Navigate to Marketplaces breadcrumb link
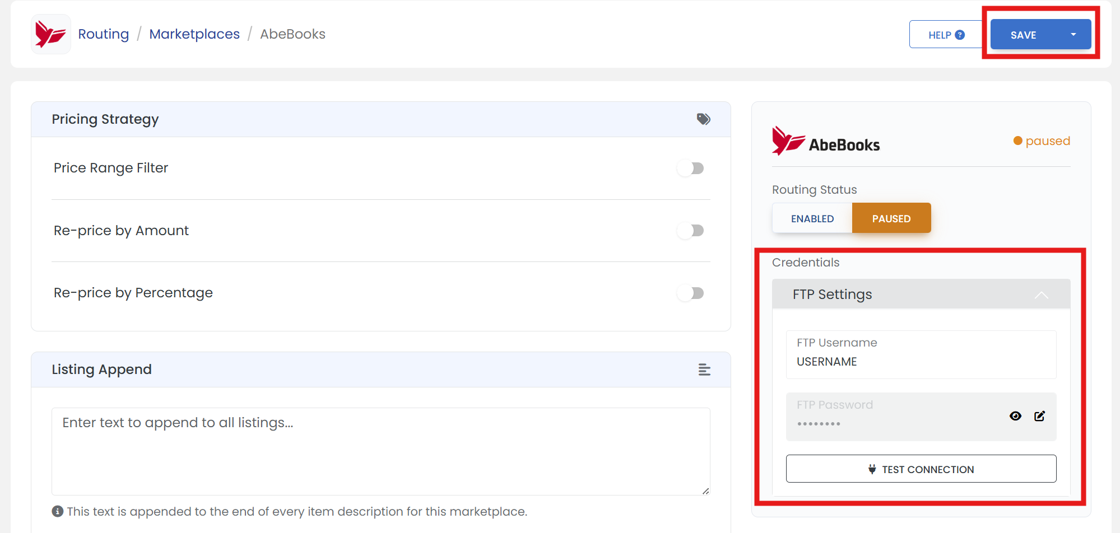This screenshot has width=1120, height=533. pos(194,34)
